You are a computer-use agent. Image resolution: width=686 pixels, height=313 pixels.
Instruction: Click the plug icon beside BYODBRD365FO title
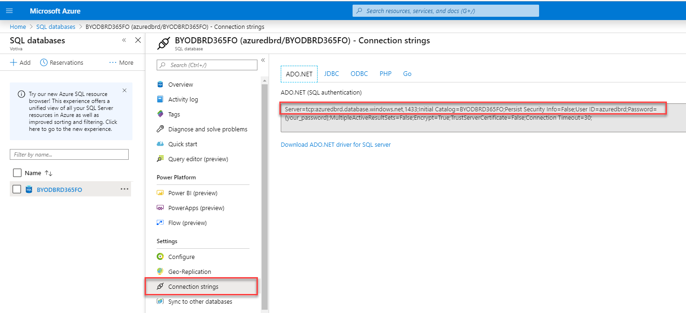click(163, 43)
